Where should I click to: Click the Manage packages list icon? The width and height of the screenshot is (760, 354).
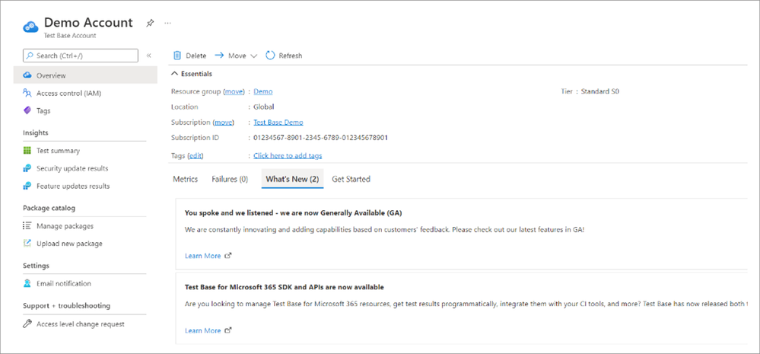(27, 226)
